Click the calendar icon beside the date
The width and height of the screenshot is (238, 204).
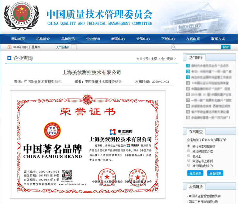pos(9,47)
